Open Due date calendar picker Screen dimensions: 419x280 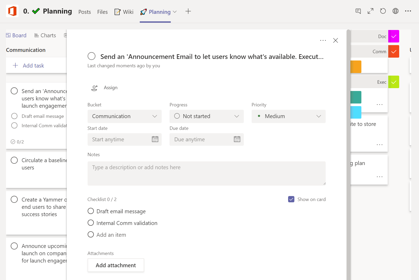coord(237,139)
